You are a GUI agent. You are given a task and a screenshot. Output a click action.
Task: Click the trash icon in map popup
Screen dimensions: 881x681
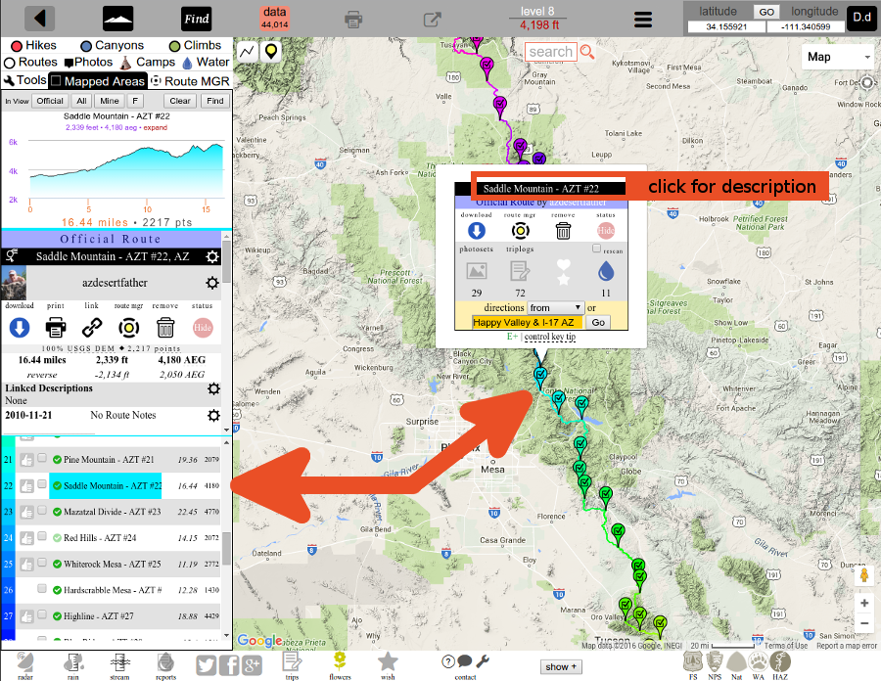click(563, 231)
